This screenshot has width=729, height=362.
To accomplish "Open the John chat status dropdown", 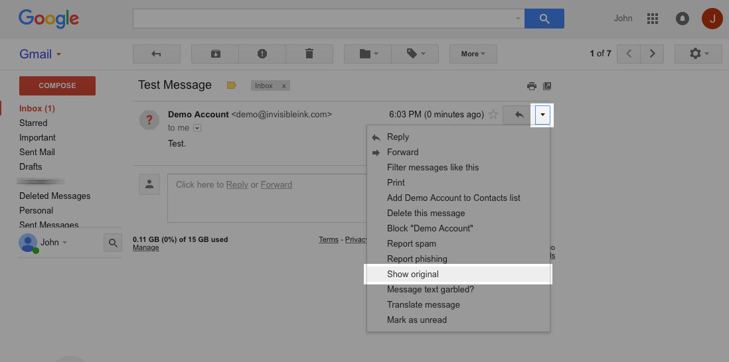I will pos(54,242).
